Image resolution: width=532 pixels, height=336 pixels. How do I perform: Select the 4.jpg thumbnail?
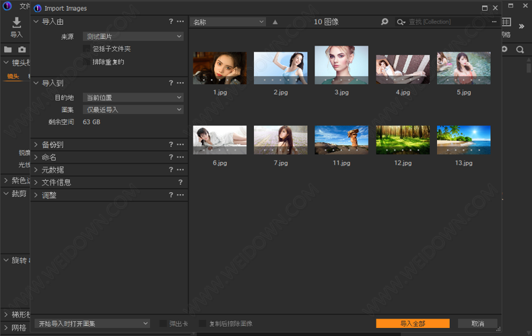[403, 69]
